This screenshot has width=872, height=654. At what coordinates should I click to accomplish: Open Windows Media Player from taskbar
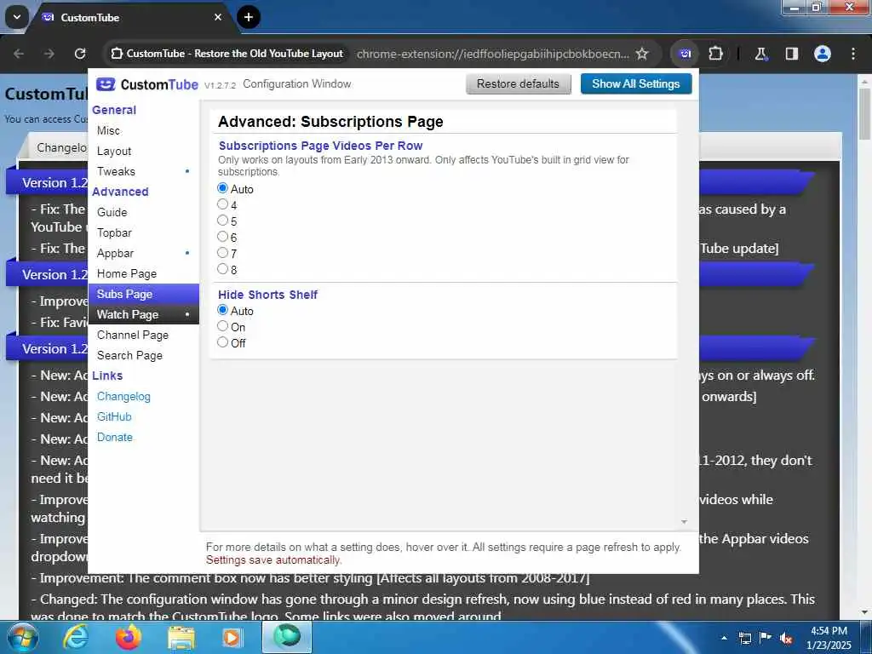tap(232, 637)
